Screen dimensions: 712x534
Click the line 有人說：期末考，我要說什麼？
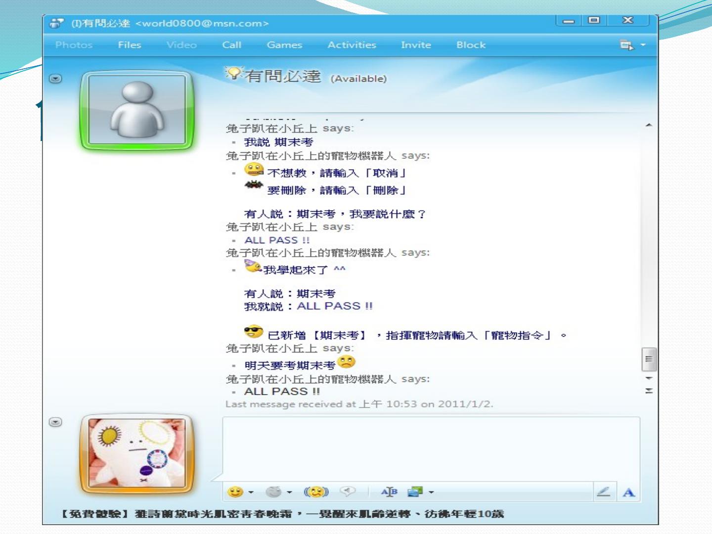click(335, 214)
